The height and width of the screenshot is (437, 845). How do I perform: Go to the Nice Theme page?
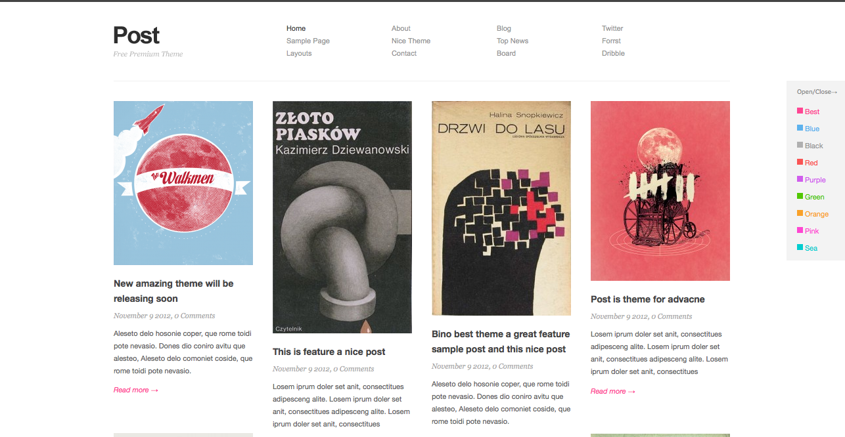coord(411,41)
